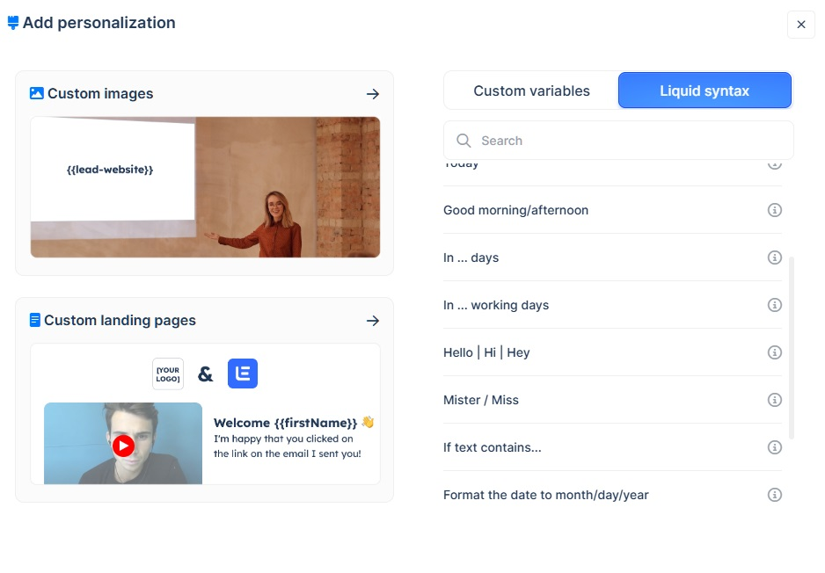
Task: Click info icon beside In ... days
Action: pyautogui.click(x=774, y=257)
